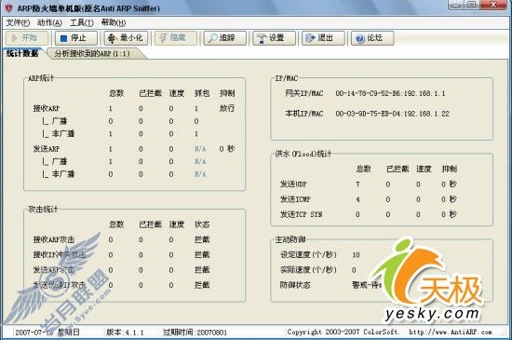512x340 pixels.
Task: Open the 追踪 (Trace) magnifier tool
Action: click(x=225, y=38)
